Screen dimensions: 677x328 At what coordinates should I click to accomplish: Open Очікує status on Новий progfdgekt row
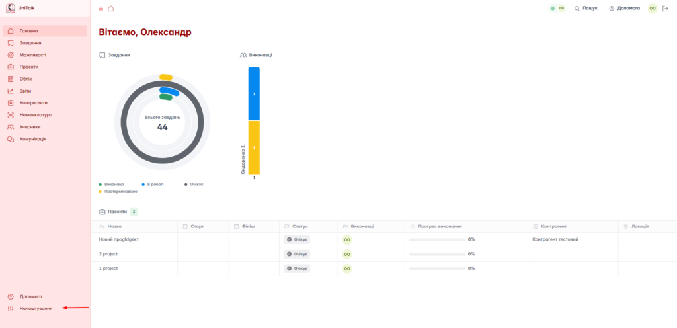tap(297, 239)
